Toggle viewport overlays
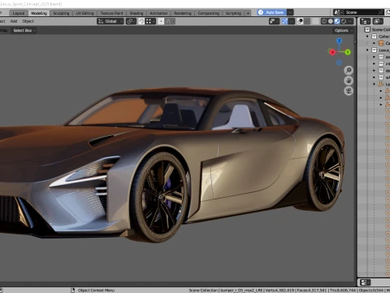 click(x=300, y=21)
